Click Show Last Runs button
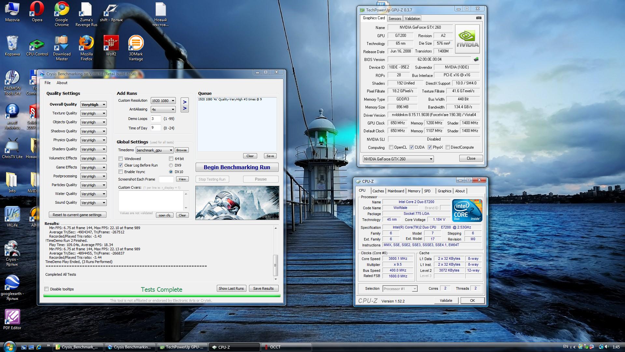Image resolution: width=625 pixels, height=352 pixels. pos(231,288)
